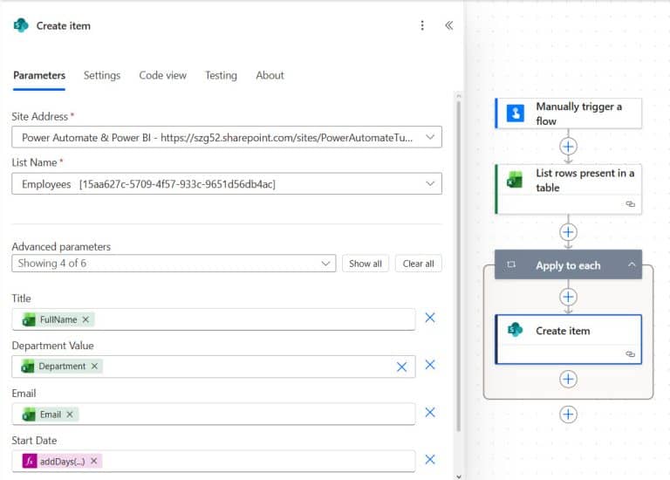Click the connection link icon on Create item card
This screenshot has width=670, height=480.
tap(630, 354)
